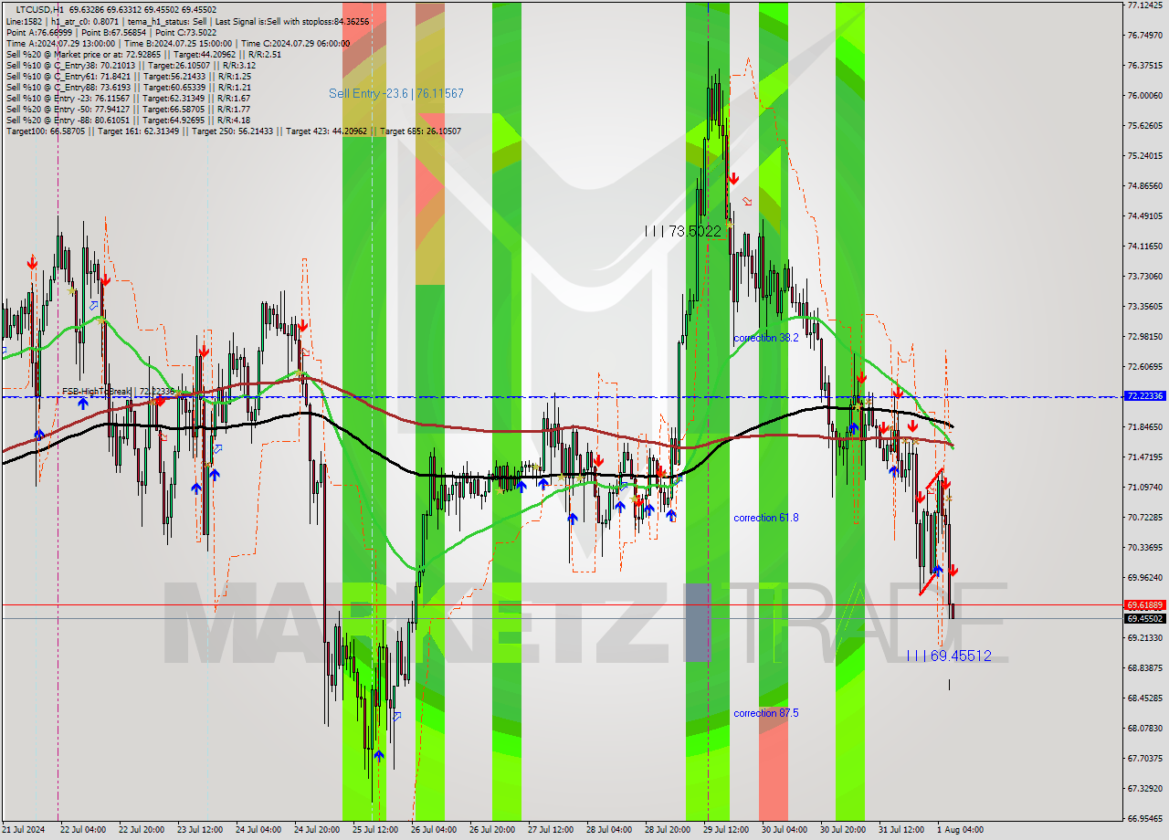
Task: Click the 67.32920 price axis label
Action: [x=1145, y=789]
